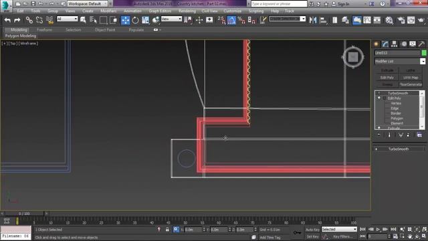Activate Select and Place tool
The image size is (428, 241).
tap(155, 20)
